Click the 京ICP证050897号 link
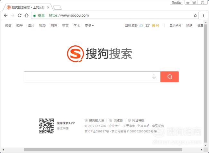 tap(97, 131)
